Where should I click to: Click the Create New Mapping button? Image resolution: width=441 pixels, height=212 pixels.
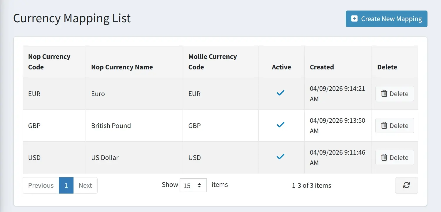(386, 19)
